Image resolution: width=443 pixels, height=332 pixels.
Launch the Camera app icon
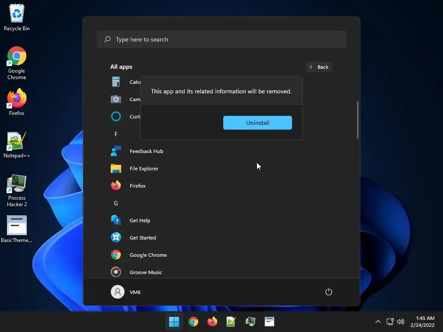point(116,99)
